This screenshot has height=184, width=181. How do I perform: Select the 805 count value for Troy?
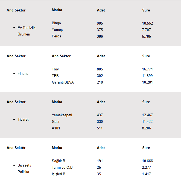point(100,69)
